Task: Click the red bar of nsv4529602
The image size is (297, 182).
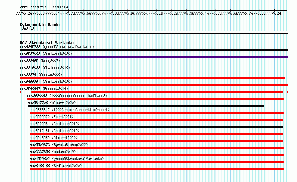Action: click(157, 162)
